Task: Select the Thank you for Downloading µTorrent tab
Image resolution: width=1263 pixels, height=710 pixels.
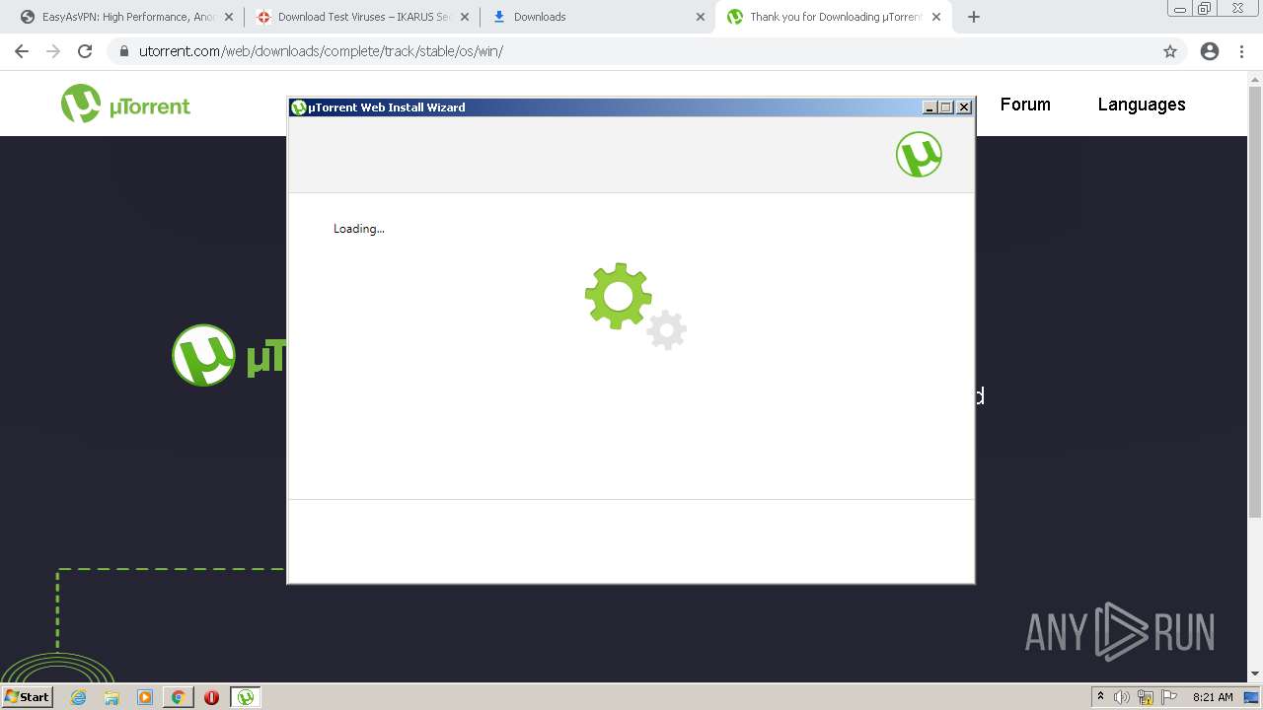Action: point(834,17)
